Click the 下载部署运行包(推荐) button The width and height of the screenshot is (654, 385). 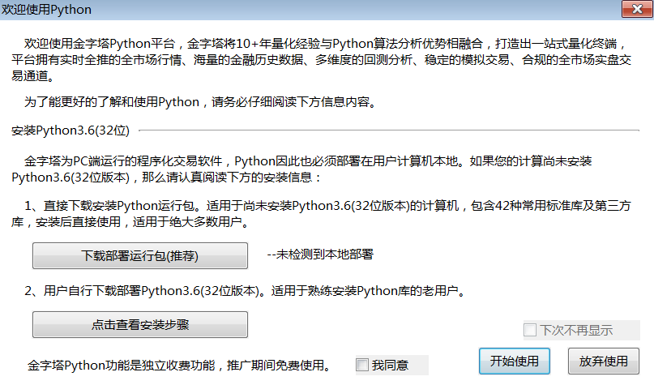coord(140,255)
